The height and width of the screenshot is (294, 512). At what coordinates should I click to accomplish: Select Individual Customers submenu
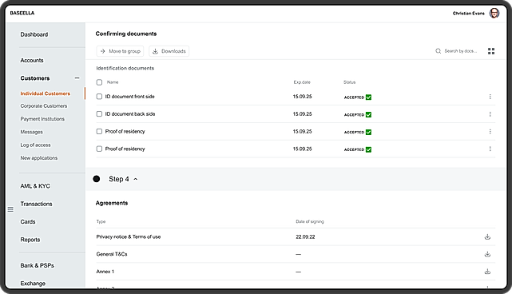click(x=45, y=93)
